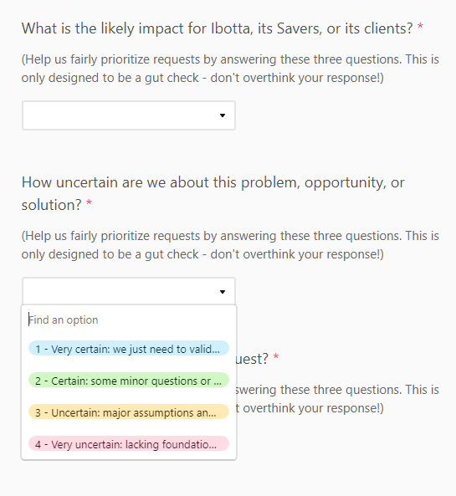The width and height of the screenshot is (456, 496).
Task: Focus the 'Find an option' search box
Action: click(129, 320)
